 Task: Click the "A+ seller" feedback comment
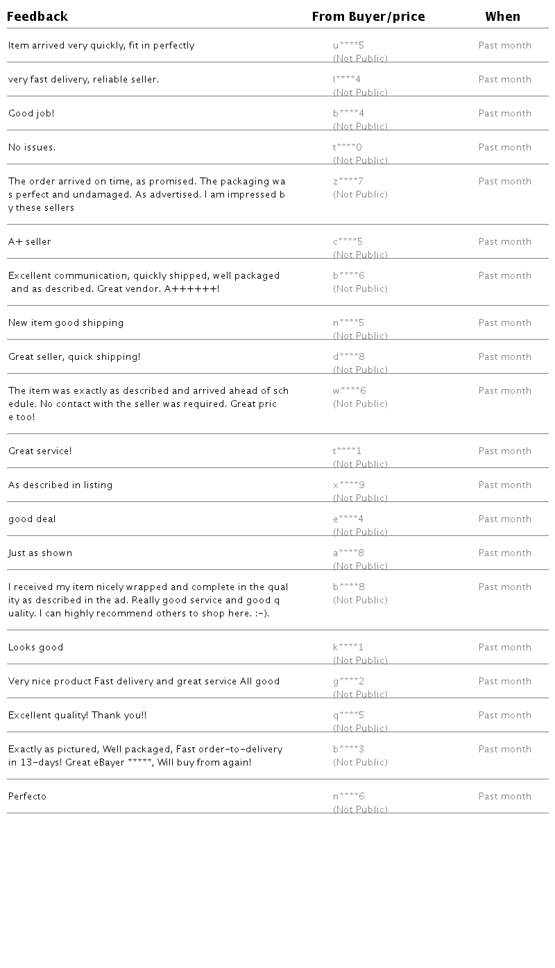click(30, 242)
